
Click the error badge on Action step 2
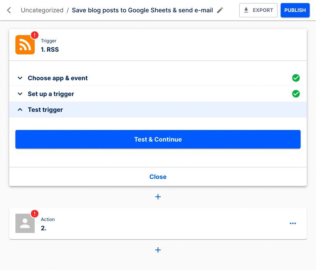pyautogui.click(x=34, y=213)
